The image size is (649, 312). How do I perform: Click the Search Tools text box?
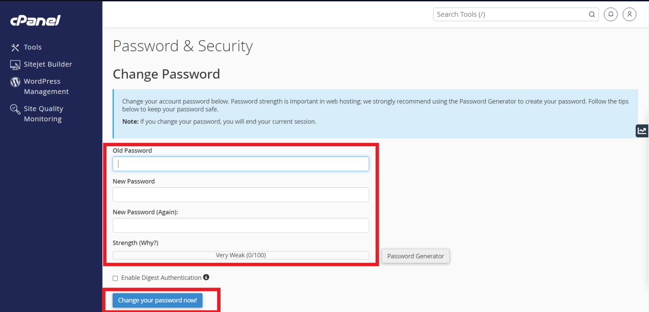click(507, 14)
